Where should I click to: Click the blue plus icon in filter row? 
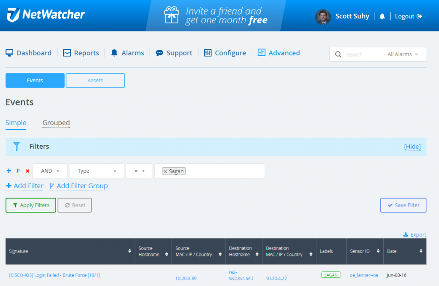point(9,171)
